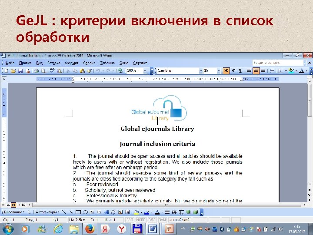Open a file with the folder icon
The height and width of the screenshot is (235, 313).
13,70
